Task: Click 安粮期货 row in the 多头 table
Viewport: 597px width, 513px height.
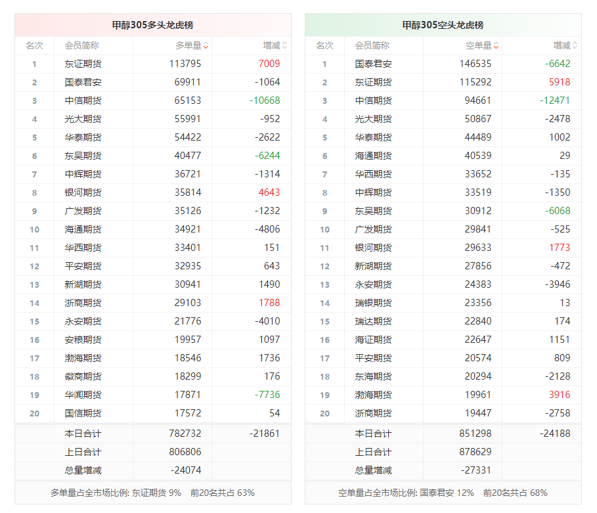Action: pos(83,340)
